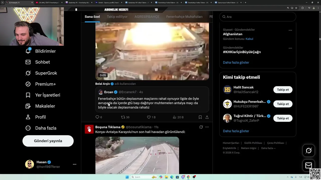Switch to Samsunspor Futbol Takımı browser tab
This screenshot has height=180, width=321.
point(228,2)
